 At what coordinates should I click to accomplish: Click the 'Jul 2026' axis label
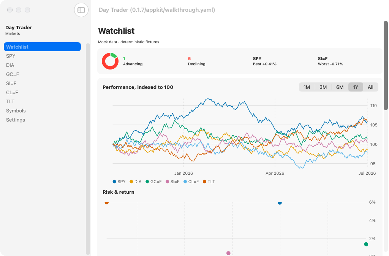pos(367,173)
